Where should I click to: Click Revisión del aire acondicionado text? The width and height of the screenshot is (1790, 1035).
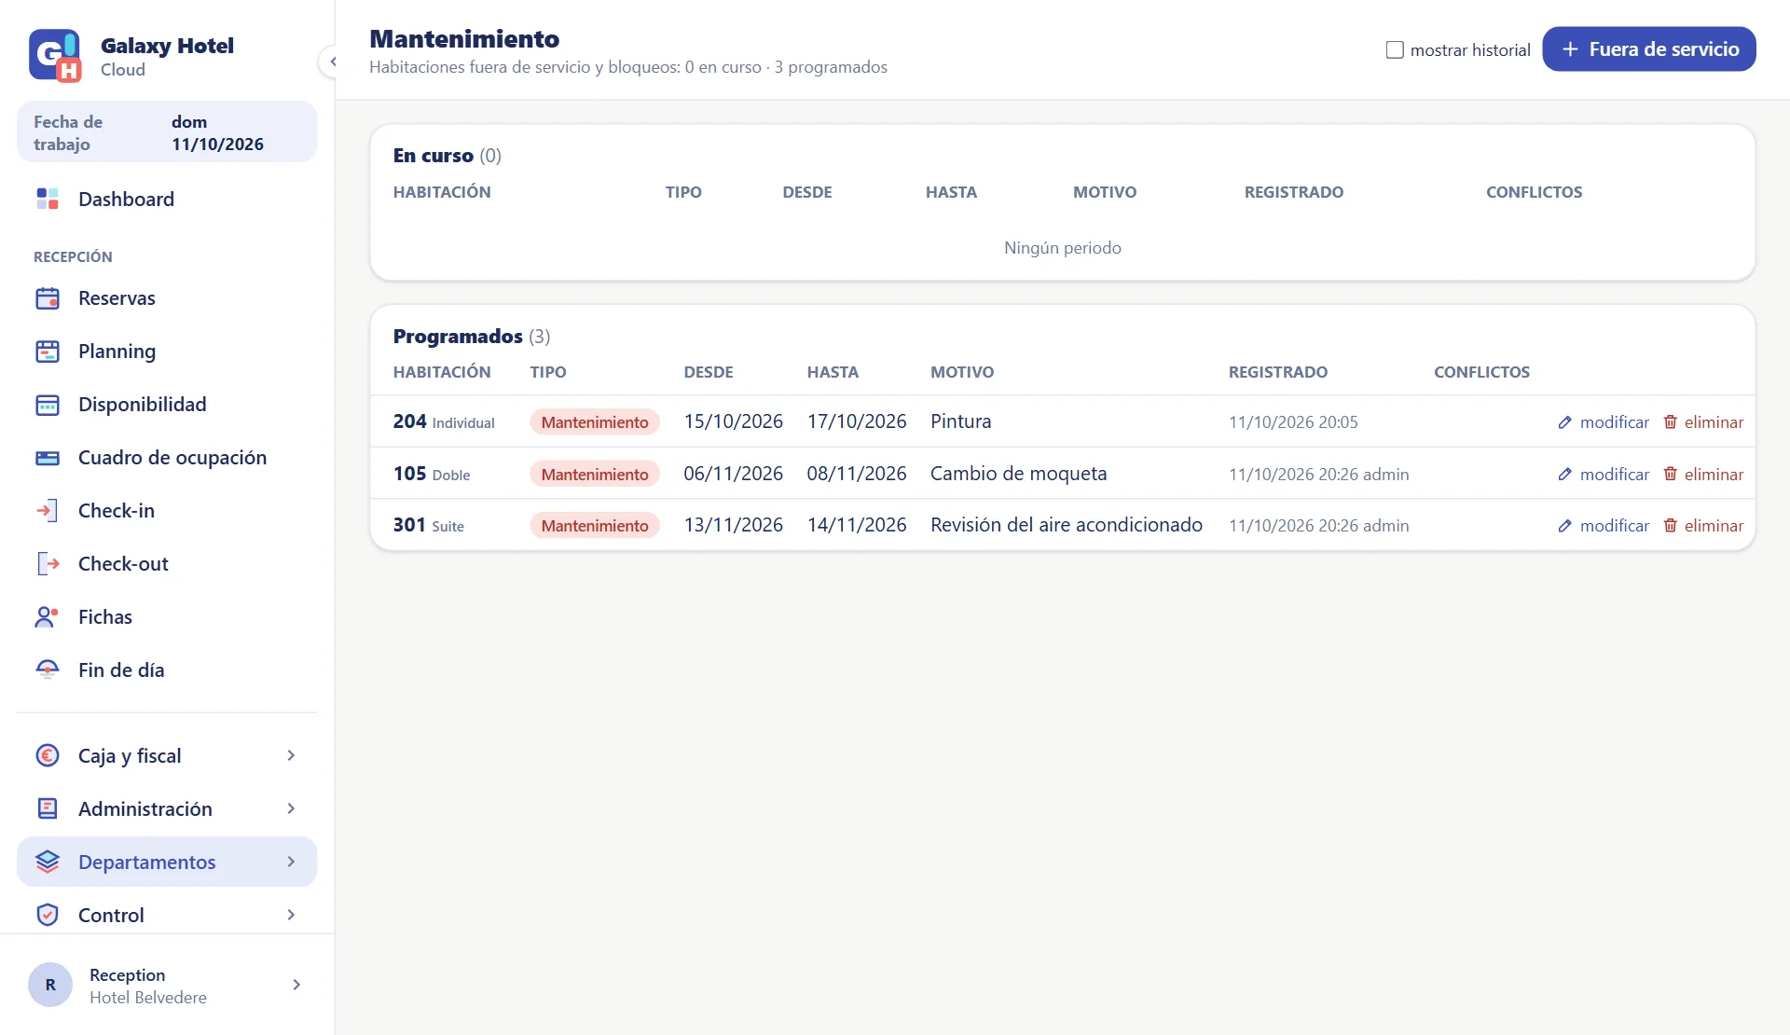tap(1067, 525)
